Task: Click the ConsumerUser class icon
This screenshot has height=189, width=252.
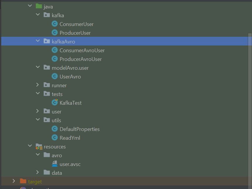Action: click(x=55, y=24)
